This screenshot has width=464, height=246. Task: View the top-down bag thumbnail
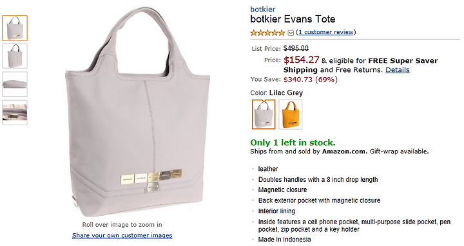coord(15,84)
